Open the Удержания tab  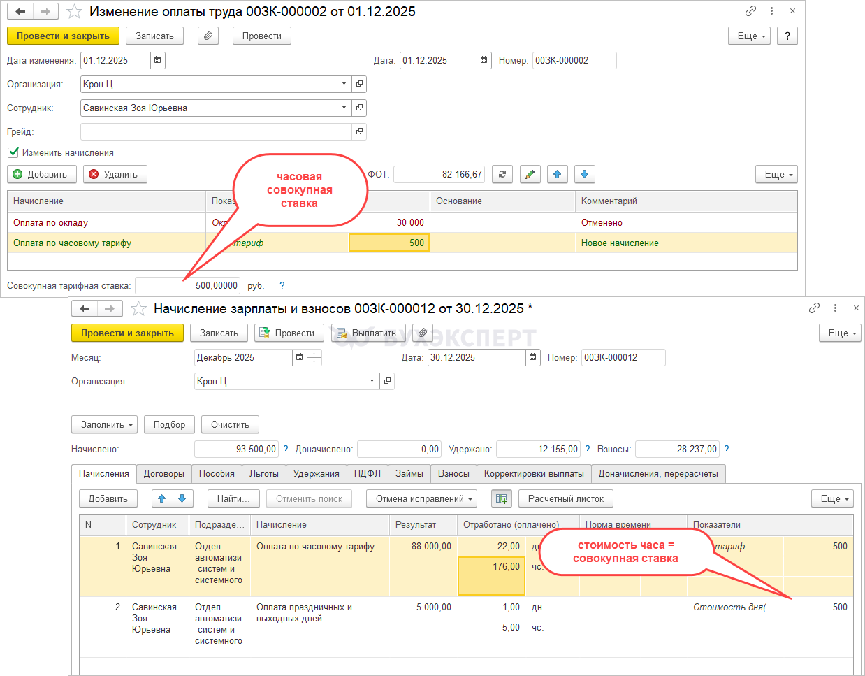pos(316,473)
